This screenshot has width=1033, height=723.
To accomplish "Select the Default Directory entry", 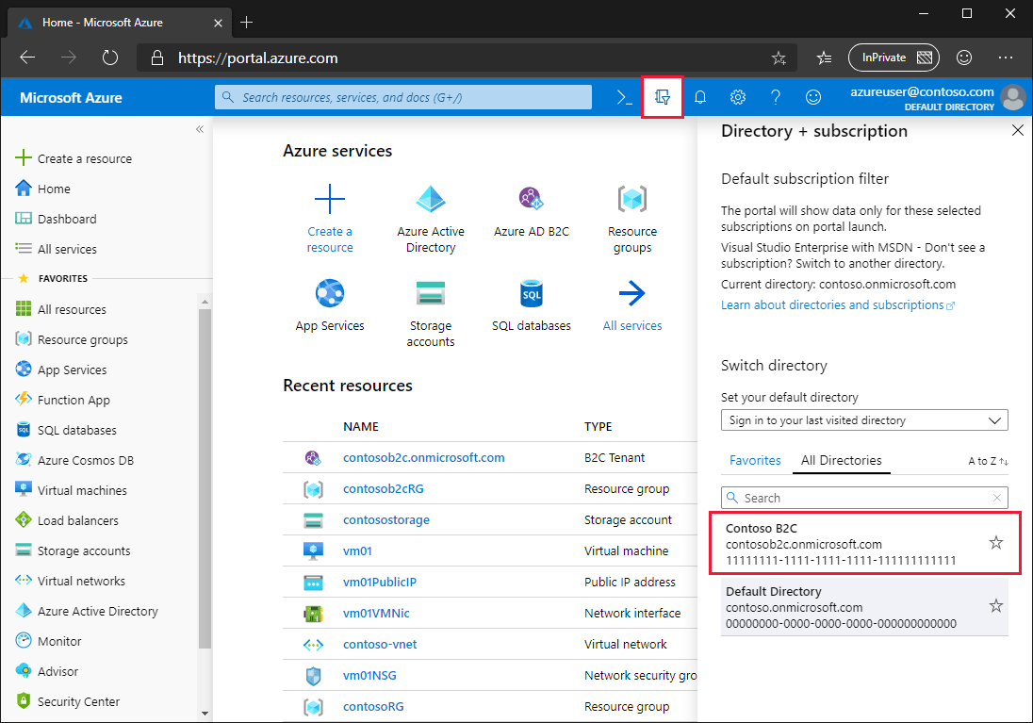I will pyautogui.click(x=864, y=607).
